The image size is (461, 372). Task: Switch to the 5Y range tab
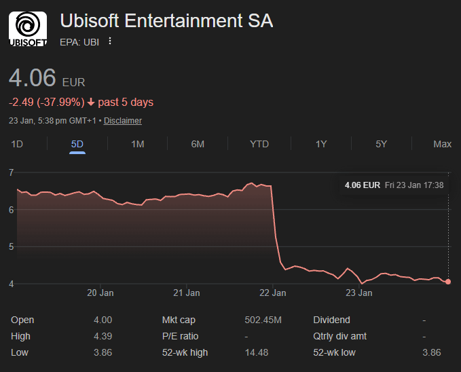pyautogui.click(x=381, y=144)
